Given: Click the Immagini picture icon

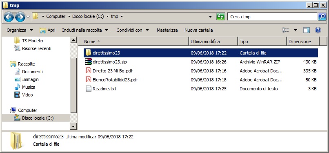Looking at the screenshot, I should 17,79.
